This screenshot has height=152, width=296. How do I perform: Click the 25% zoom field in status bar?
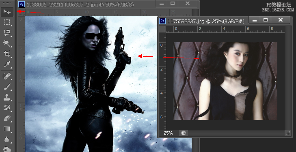coord(168,133)
